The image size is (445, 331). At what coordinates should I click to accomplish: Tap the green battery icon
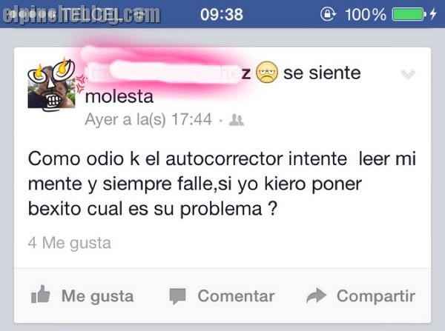coord(409,14)
